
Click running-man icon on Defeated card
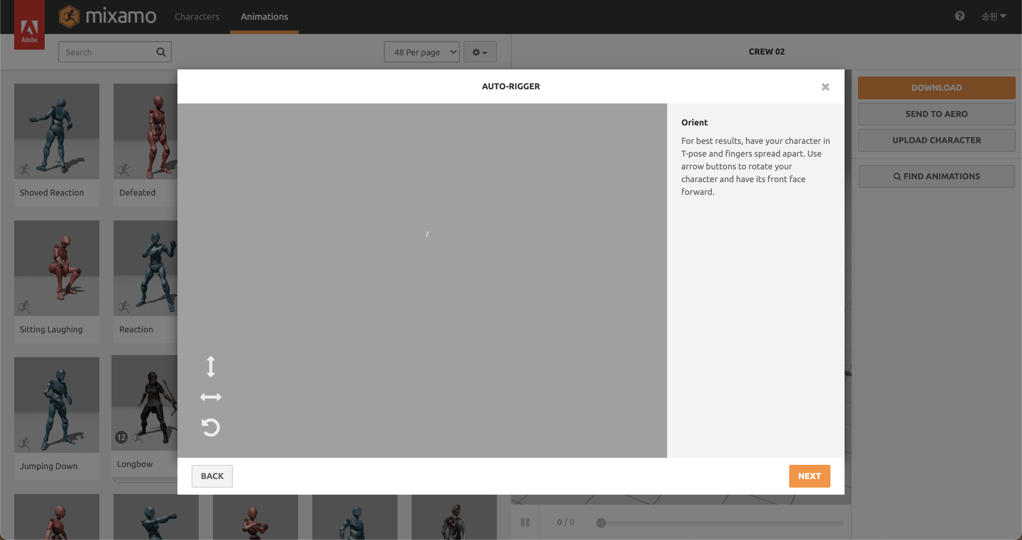pyautogui.click(x=124, y=170)
